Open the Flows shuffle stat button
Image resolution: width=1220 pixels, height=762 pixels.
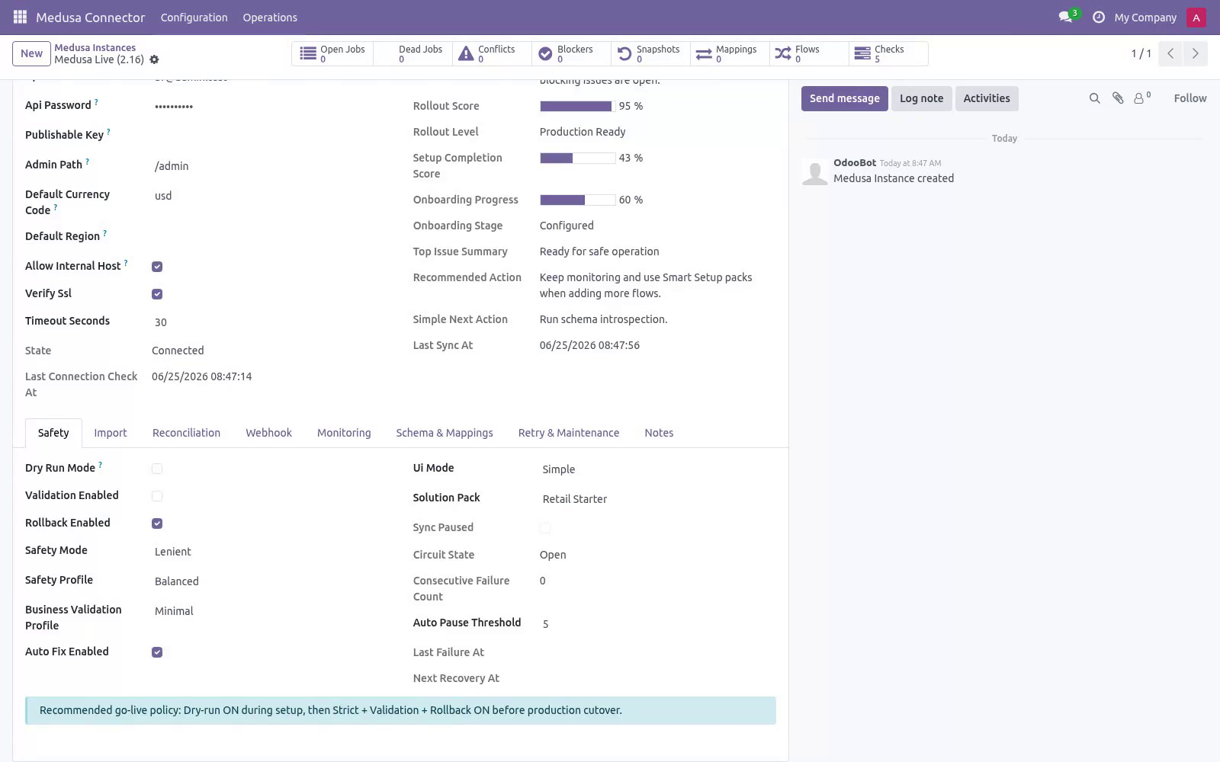click(809, 53)
